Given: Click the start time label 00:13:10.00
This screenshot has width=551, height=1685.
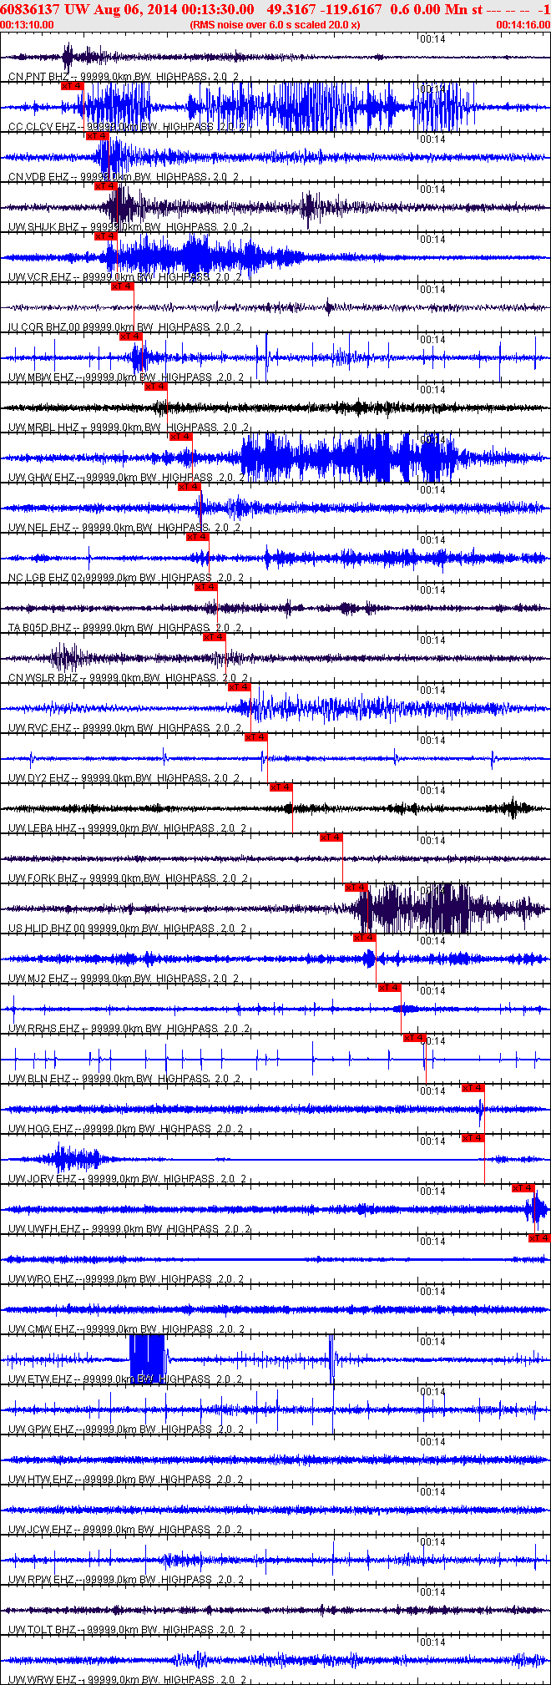Looking at the screenshot, I should (28, 25).
